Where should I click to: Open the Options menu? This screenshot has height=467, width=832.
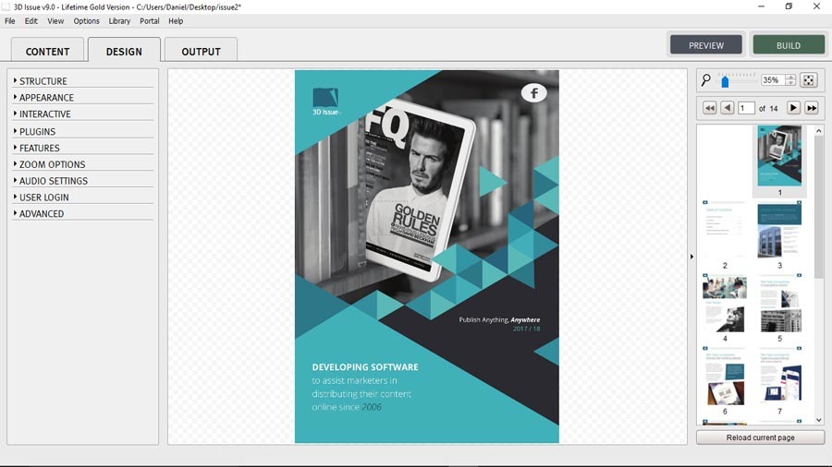tap(87, 21)
